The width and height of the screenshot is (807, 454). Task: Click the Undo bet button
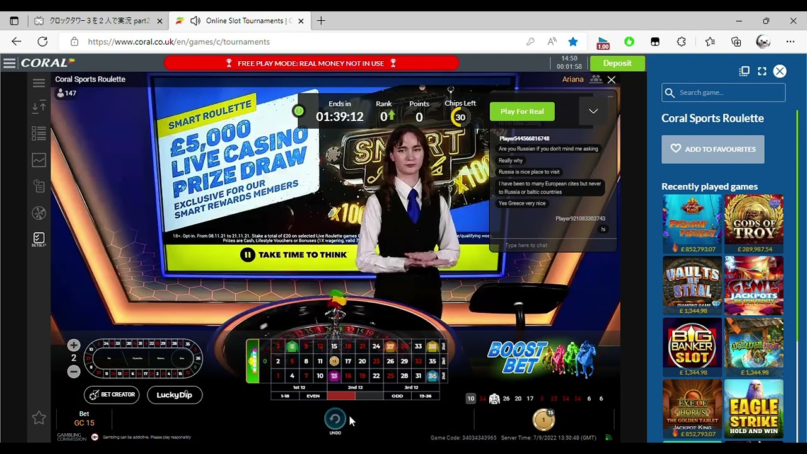pyautogui.click(x=335, y=420)
